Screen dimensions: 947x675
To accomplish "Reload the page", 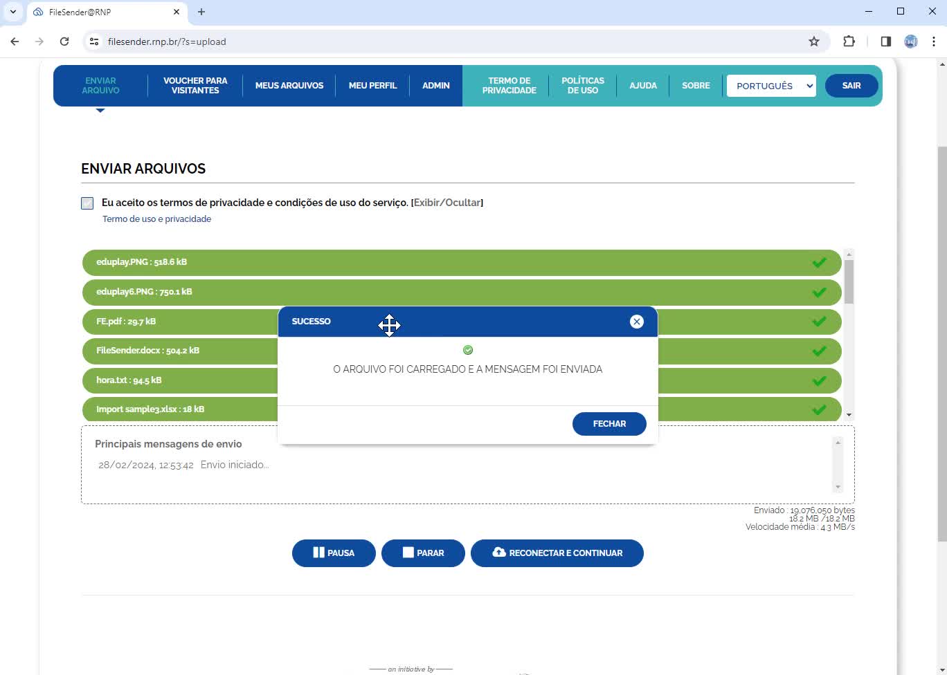I will (x=64, y=41).
